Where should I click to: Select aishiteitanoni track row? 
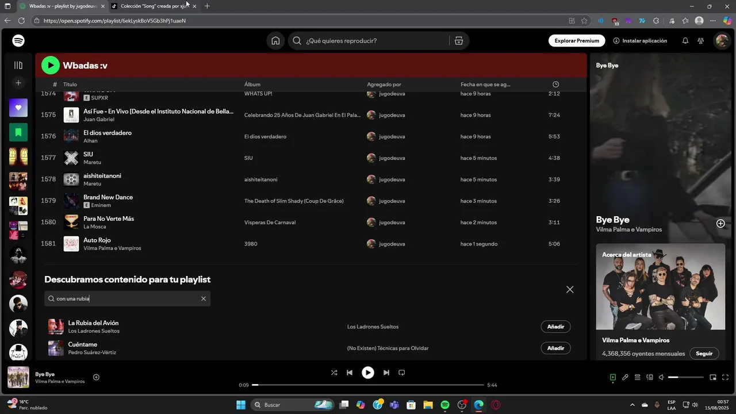(310, 179)
